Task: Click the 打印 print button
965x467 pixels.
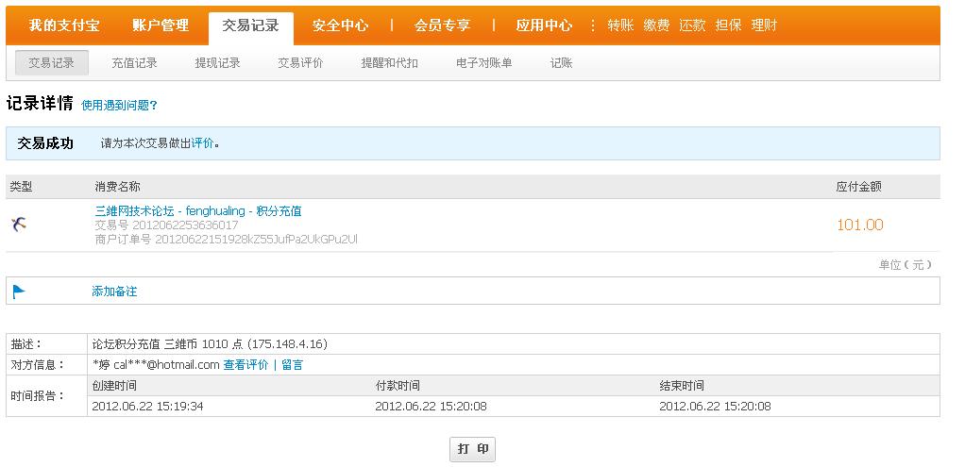Action: (473, 449)
